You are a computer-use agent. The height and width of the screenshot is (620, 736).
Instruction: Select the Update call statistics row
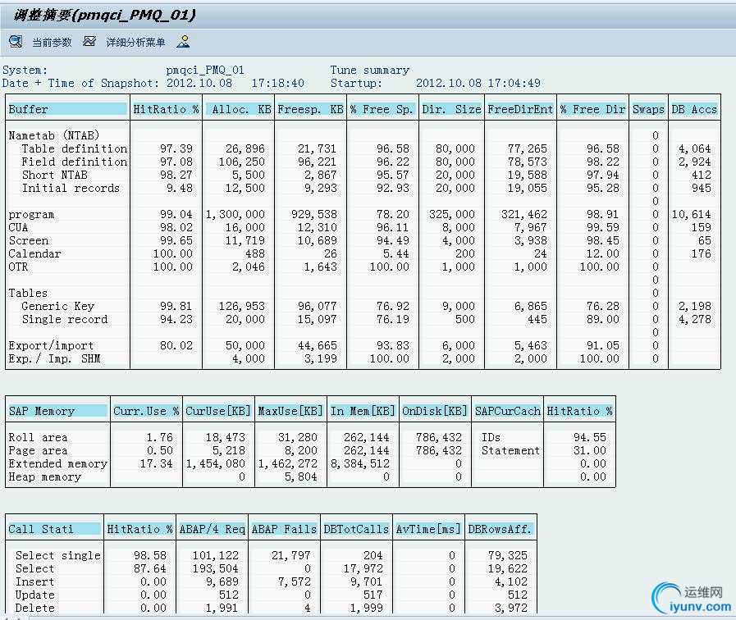point(271,595)
